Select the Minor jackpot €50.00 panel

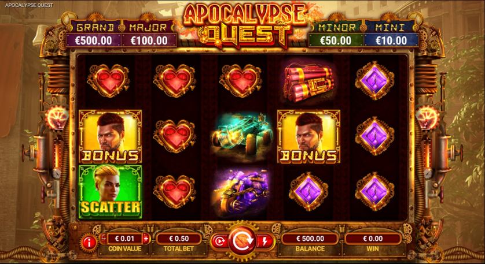[x=336, y=34]
